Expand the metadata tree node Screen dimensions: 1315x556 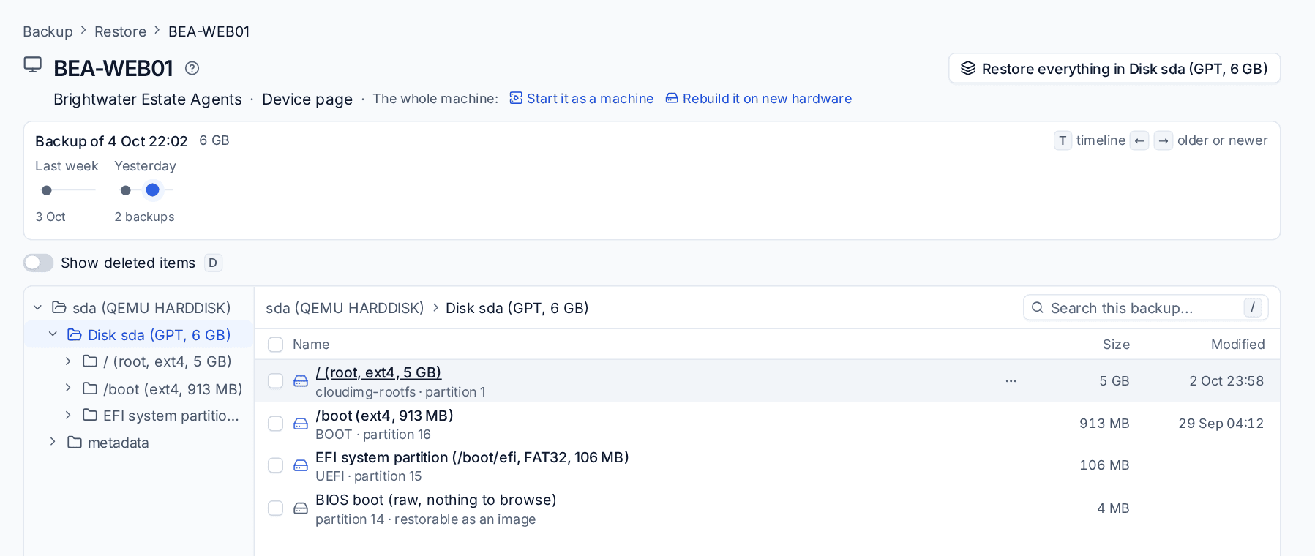tap(53, 442)
